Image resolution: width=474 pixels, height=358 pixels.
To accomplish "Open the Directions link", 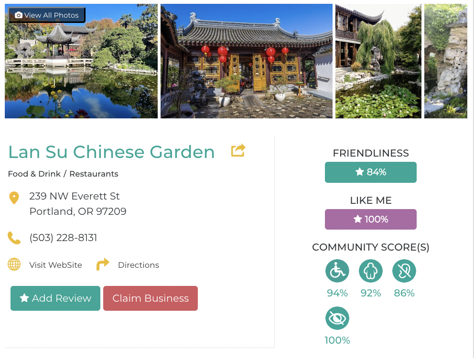I will point(139,265).
